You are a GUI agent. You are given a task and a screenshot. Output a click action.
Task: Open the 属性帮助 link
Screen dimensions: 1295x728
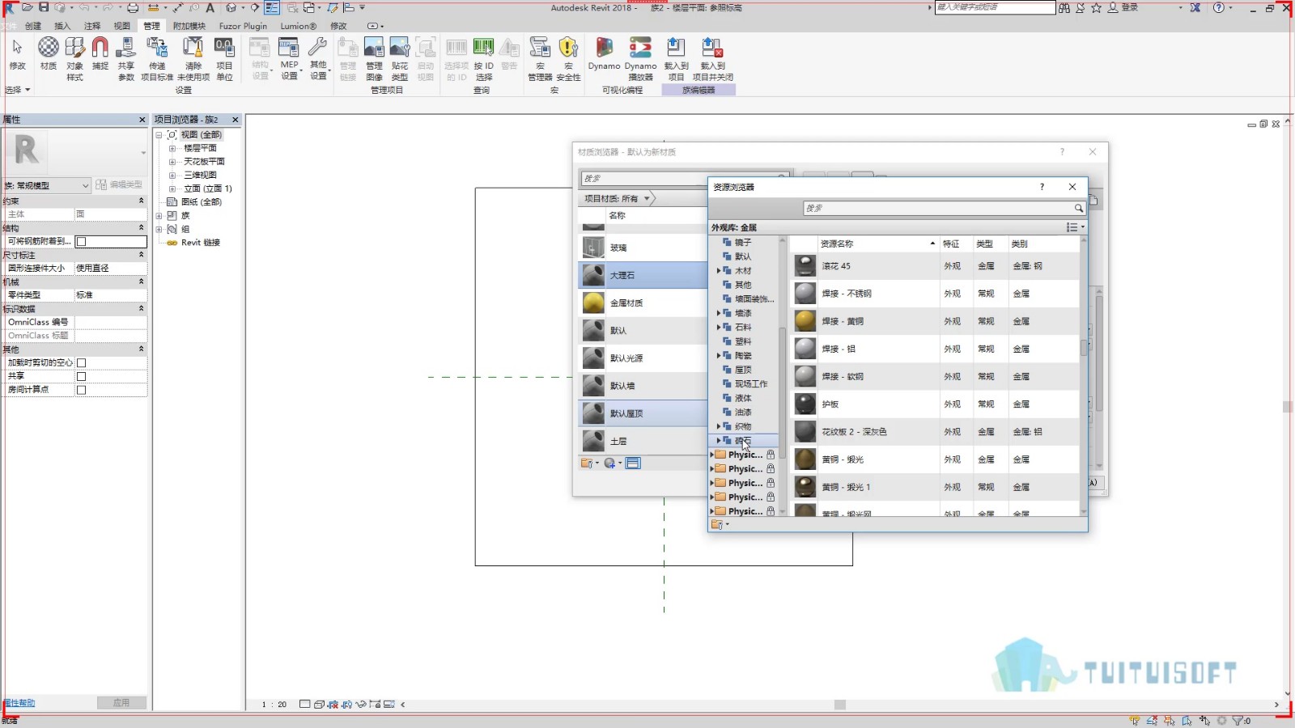[19, 703]
